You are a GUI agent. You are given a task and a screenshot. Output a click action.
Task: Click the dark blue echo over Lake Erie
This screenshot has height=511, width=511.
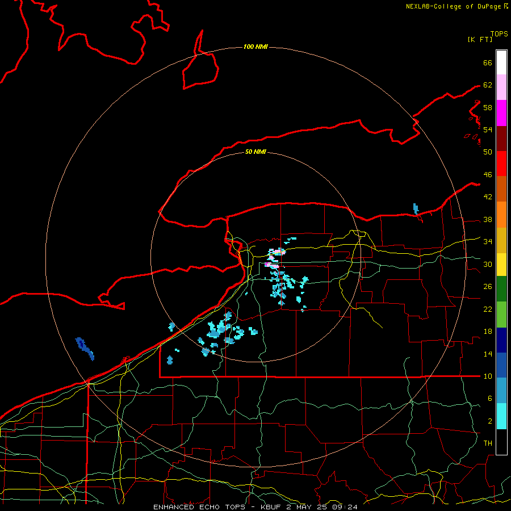[x=85, y=349]
